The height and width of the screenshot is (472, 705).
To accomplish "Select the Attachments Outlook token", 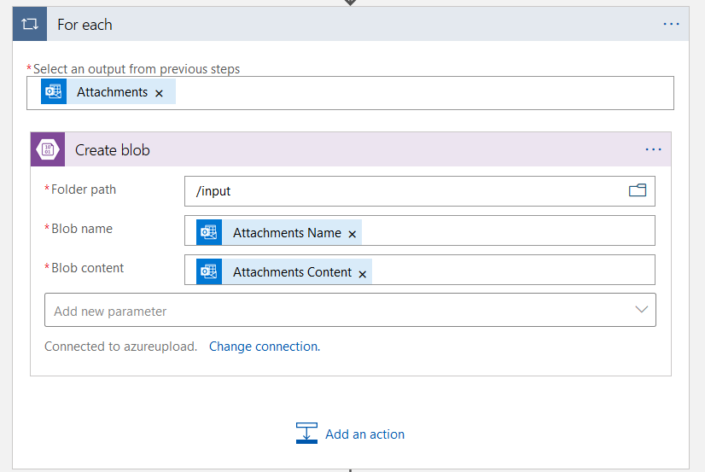I will (x=112, y=92).
